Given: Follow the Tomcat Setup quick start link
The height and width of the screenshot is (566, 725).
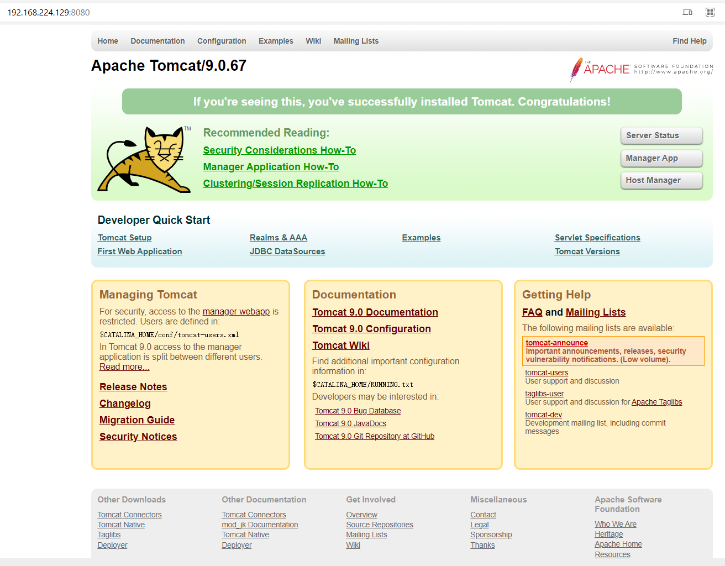Looking at the screenshot, I should pyautogui.click(x=125, y=238).
